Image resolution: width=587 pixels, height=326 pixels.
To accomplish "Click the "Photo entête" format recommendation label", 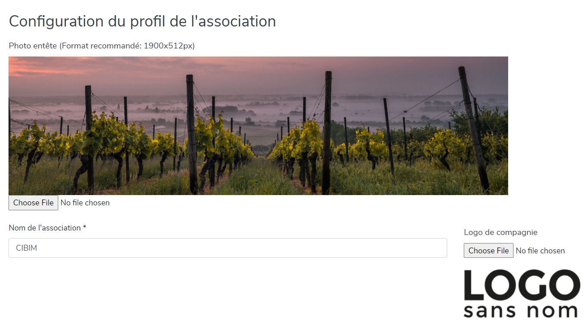I will coord(102,46).
